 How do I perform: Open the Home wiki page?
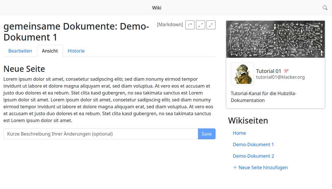[x=239, y=133]
